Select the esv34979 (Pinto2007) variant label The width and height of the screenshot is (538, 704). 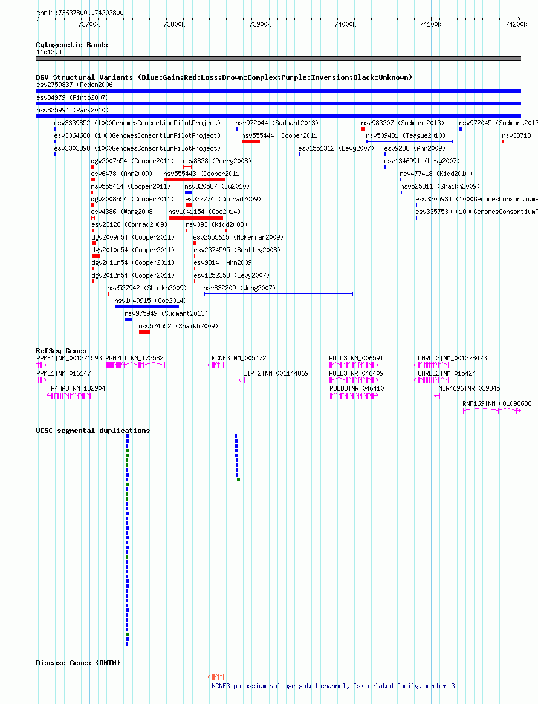(x=73, y=97)
